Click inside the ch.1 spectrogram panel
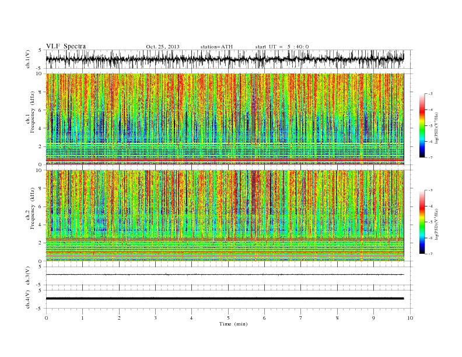 (x=225, y=119)
